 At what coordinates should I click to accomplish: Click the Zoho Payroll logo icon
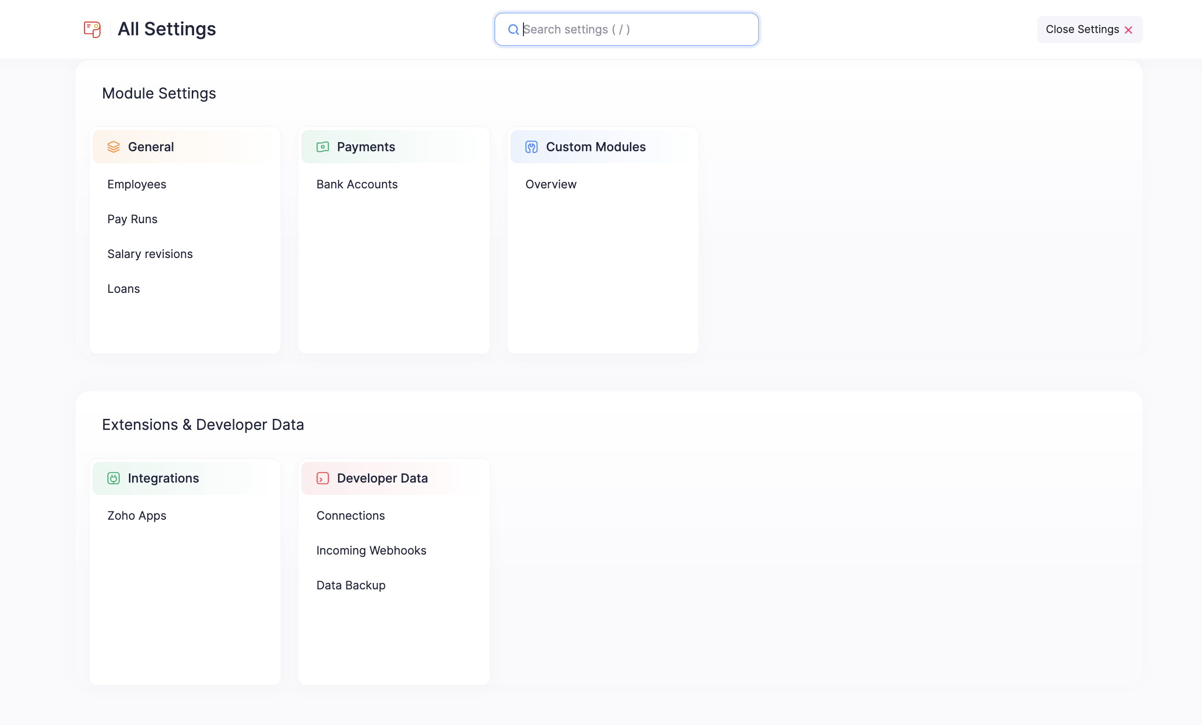[x=92, y=29]
